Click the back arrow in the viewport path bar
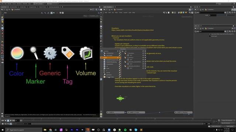The height and width of the screenshot is (132, 236). (x=2, y=10)
